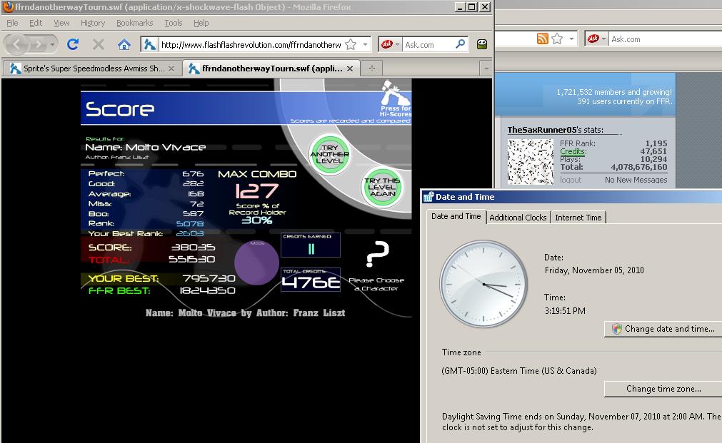Screen dimensions: 722x443
Task: Click the green monkey icon beside search
Action: (481, 44)
